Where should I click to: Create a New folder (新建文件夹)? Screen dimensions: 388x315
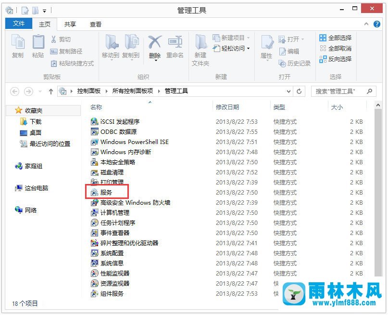[200, 50]
